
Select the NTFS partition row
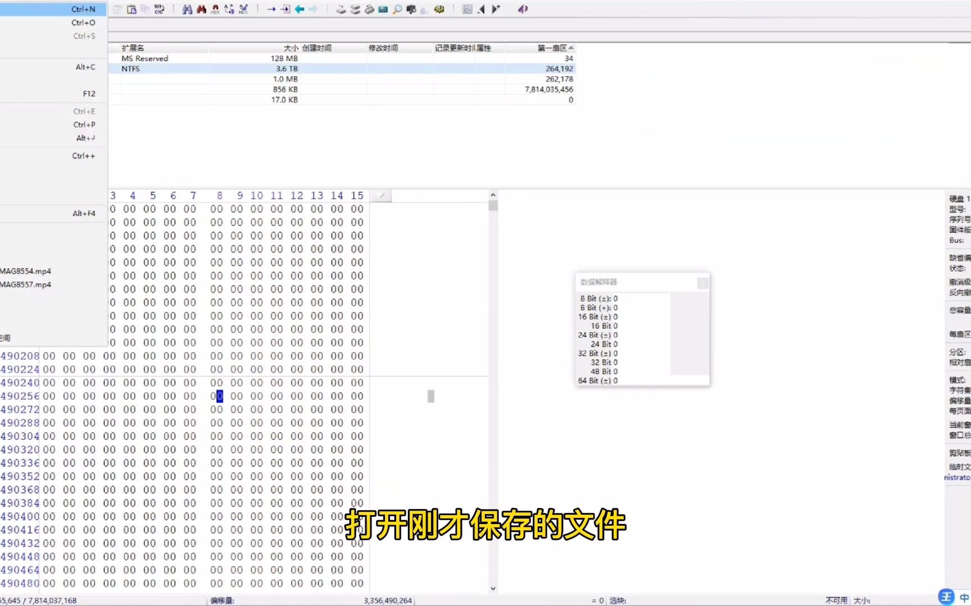(x=342, y=68)
